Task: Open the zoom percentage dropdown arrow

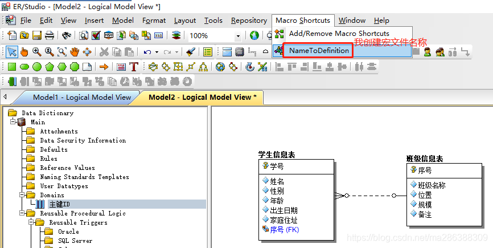Action: (x=238, y=36)
